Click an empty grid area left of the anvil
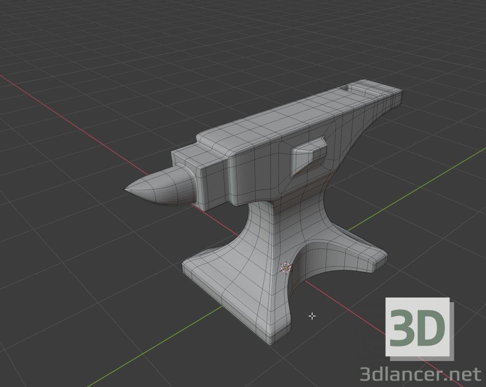486x387 pixels. [88, 242]
